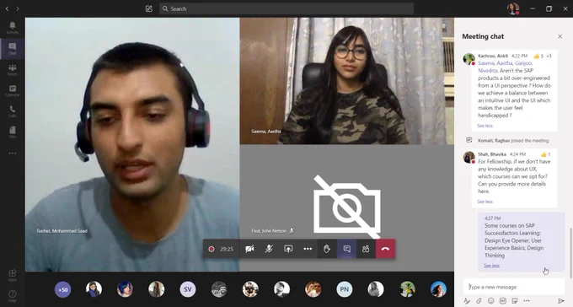Open Files in the sidebar
Screen dimensions: 573x307
(12, 132)
